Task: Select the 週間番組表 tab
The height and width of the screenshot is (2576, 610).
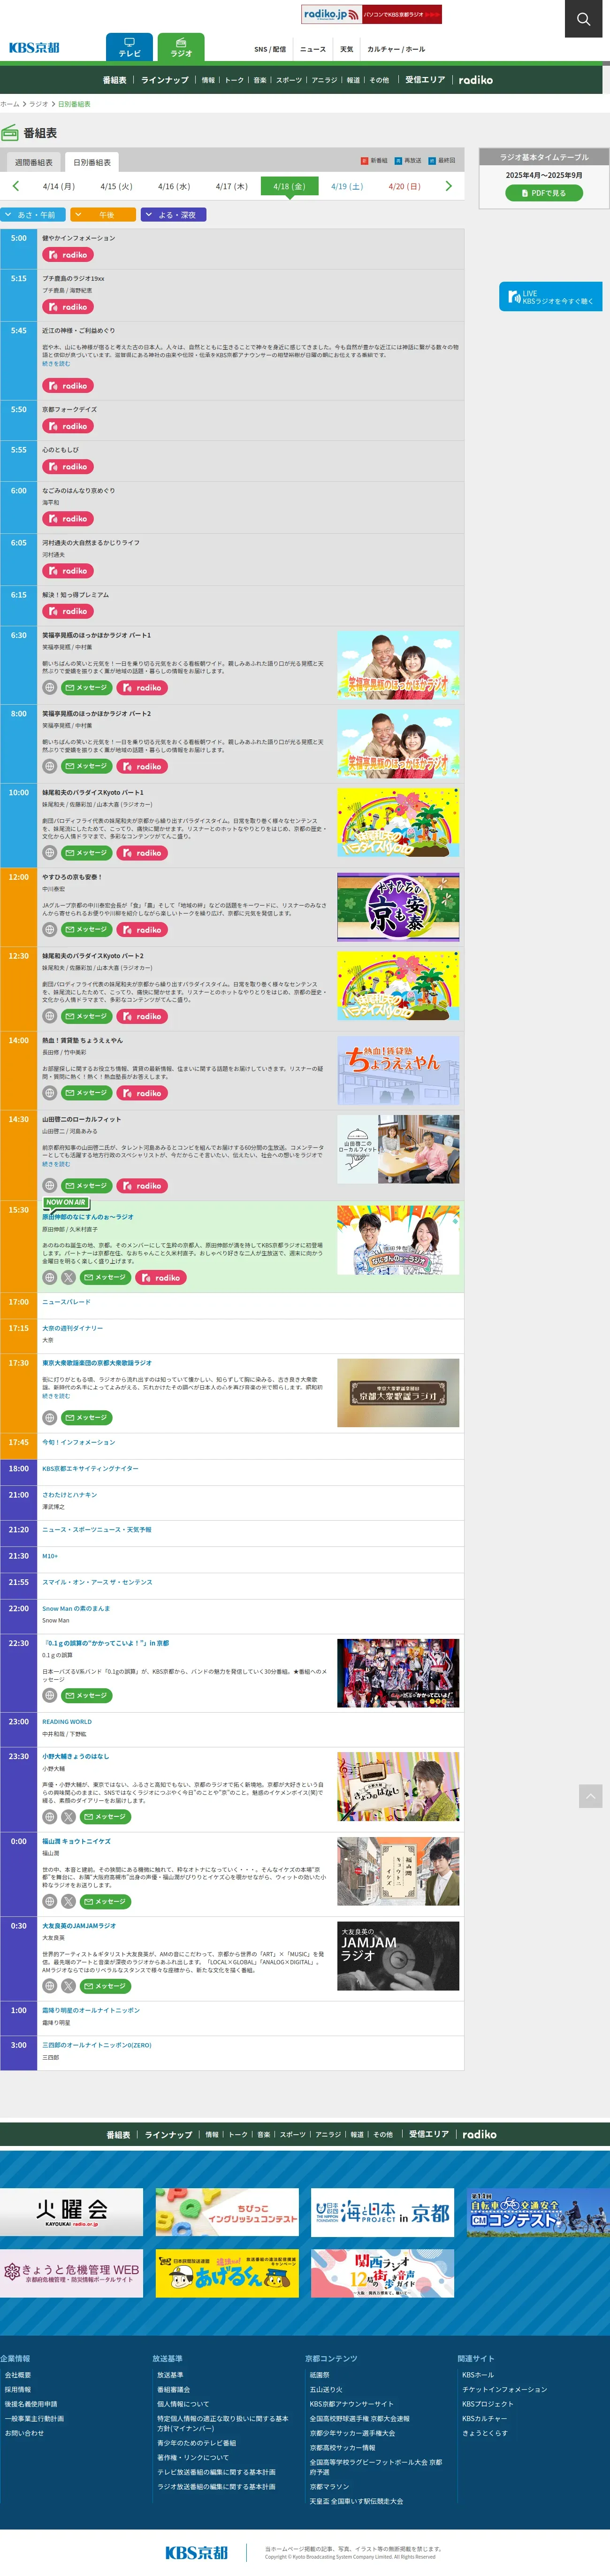Action: [34, 162]
